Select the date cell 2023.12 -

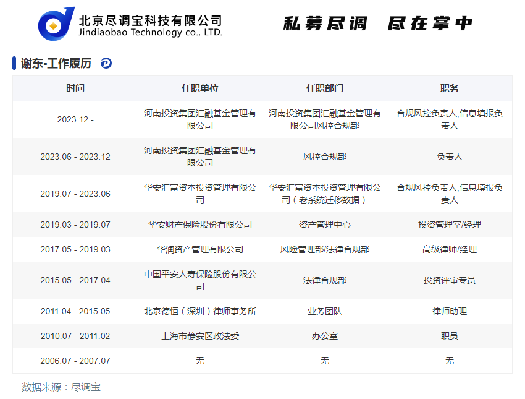(x=75, y=119)
